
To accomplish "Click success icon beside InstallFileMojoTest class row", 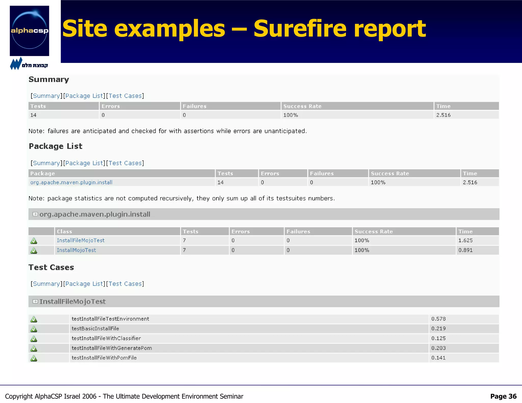I will pyautogui.click(x=34, y=241).
